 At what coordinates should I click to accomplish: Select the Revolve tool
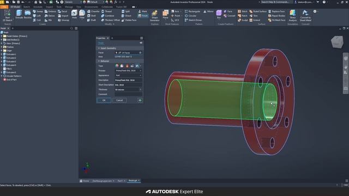28,15
